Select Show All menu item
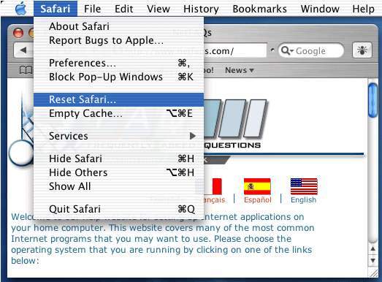This screenshot has width=382, height=282. tap(118, 186)
